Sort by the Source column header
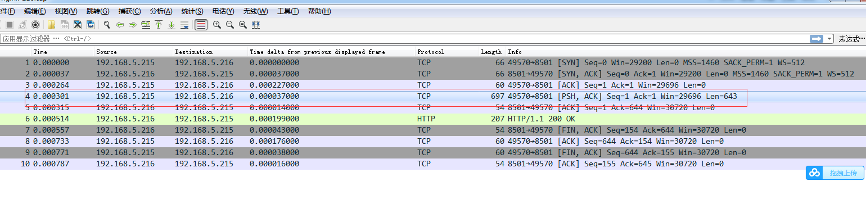This screenshot has height=222, width=866. (133, 52)
